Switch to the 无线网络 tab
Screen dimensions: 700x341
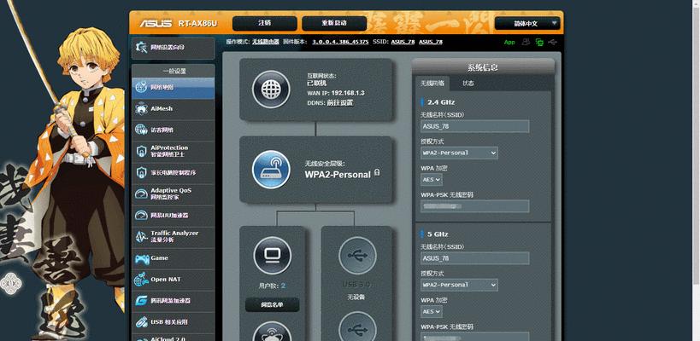point(432,84)
